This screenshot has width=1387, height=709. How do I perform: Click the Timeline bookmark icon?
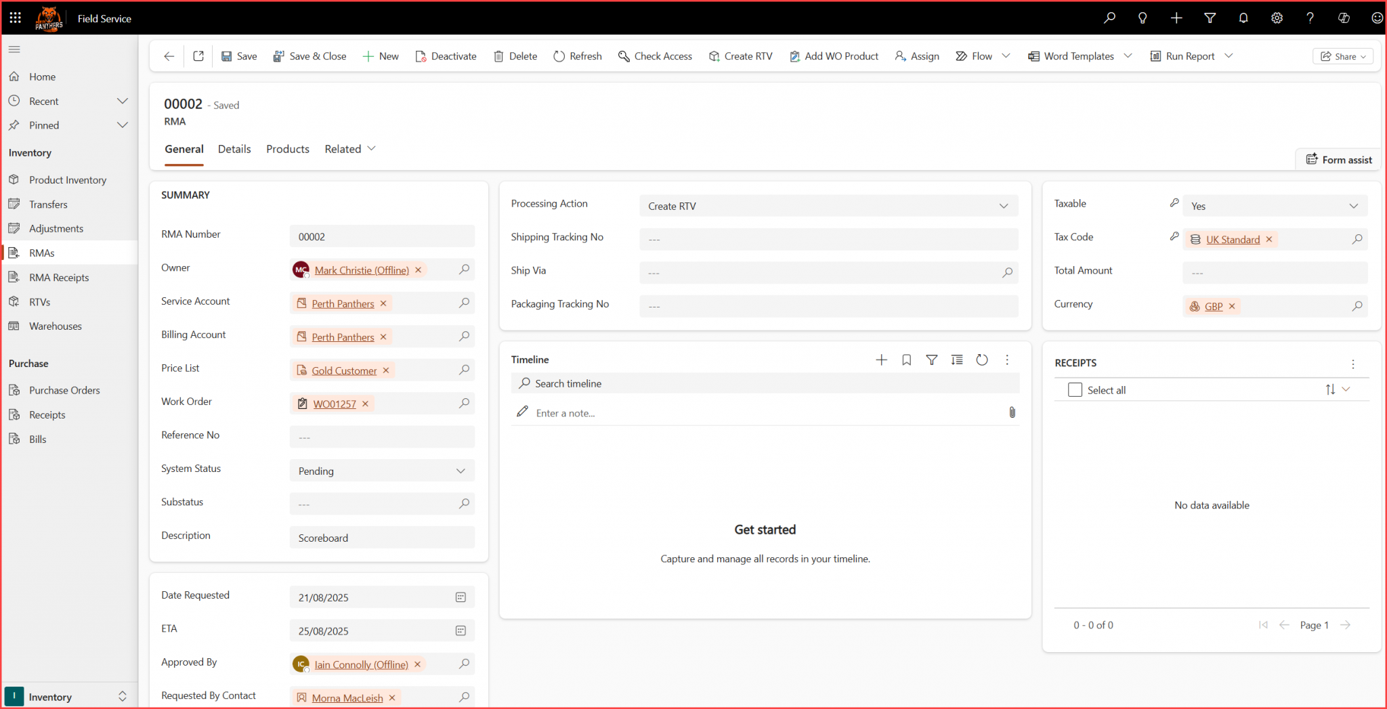point(906,360)
